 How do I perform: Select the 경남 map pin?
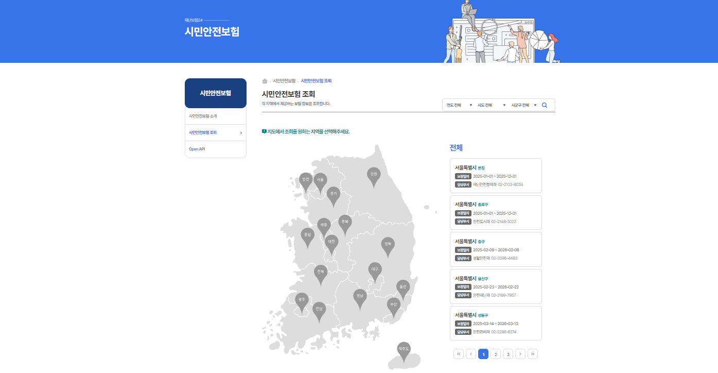[x=360, y=299]
